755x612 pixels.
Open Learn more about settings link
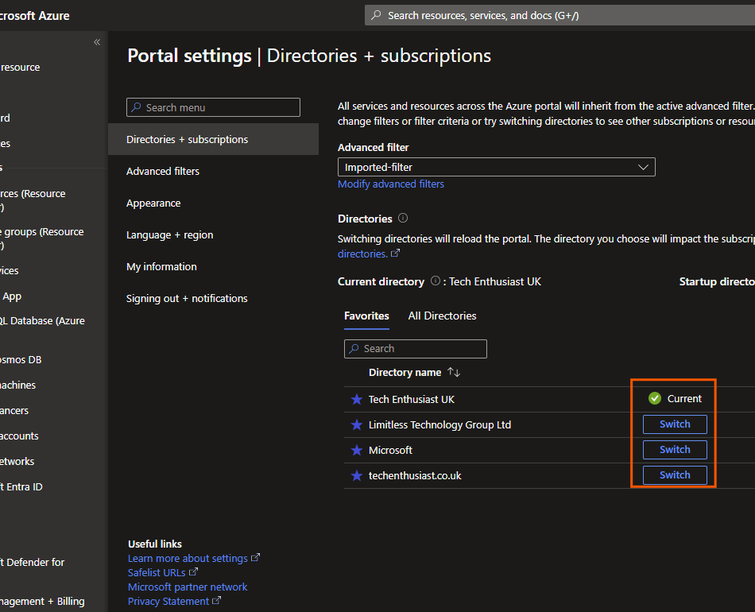[194, 558]
